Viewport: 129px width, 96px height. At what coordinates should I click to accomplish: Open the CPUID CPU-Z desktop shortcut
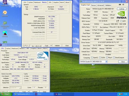[x=5, y=3]
